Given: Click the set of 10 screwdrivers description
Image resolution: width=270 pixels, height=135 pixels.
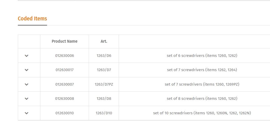Looking at the screenshot, I should (202, 113).
